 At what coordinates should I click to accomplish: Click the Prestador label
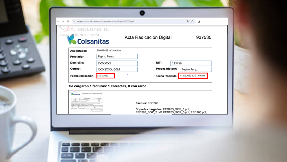pyautogui.click(x=77, y=57)
